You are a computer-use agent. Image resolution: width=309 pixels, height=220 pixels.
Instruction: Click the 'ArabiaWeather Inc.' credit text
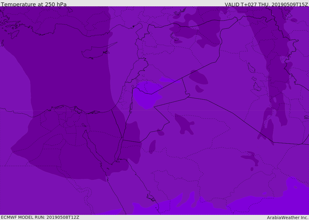tap(288, 218)
